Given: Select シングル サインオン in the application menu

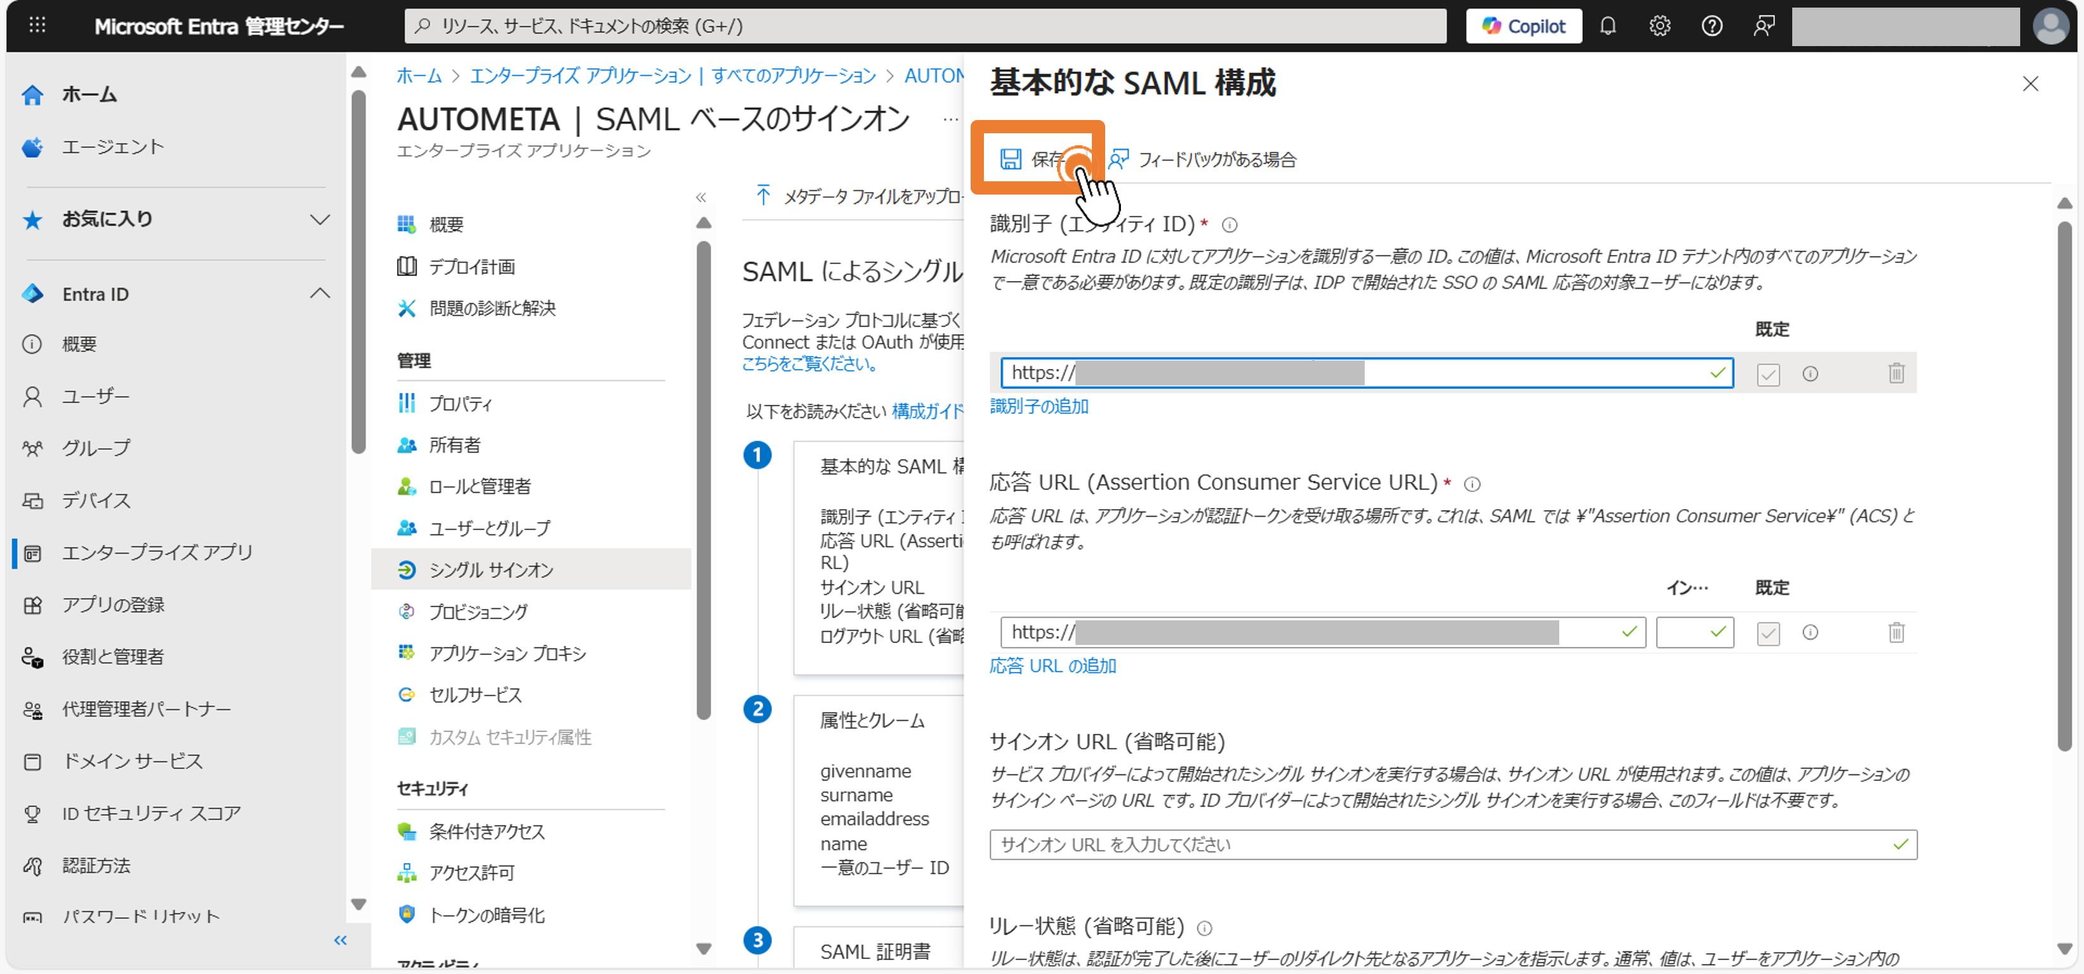Looking at the screenshot, I should (530, 570).
